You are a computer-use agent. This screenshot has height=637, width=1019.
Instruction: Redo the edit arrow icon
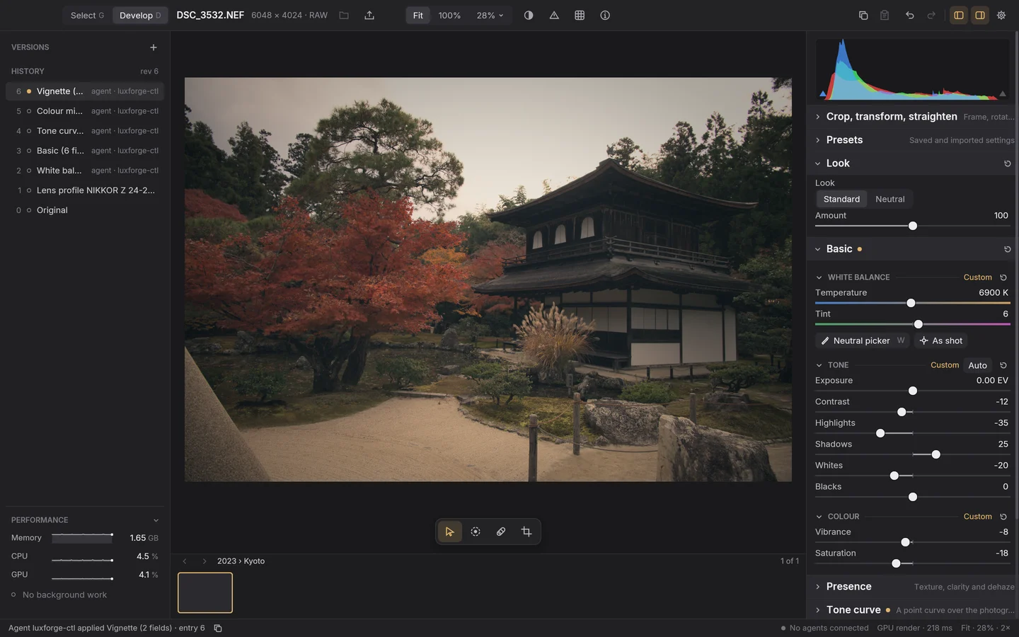point(931,16)
